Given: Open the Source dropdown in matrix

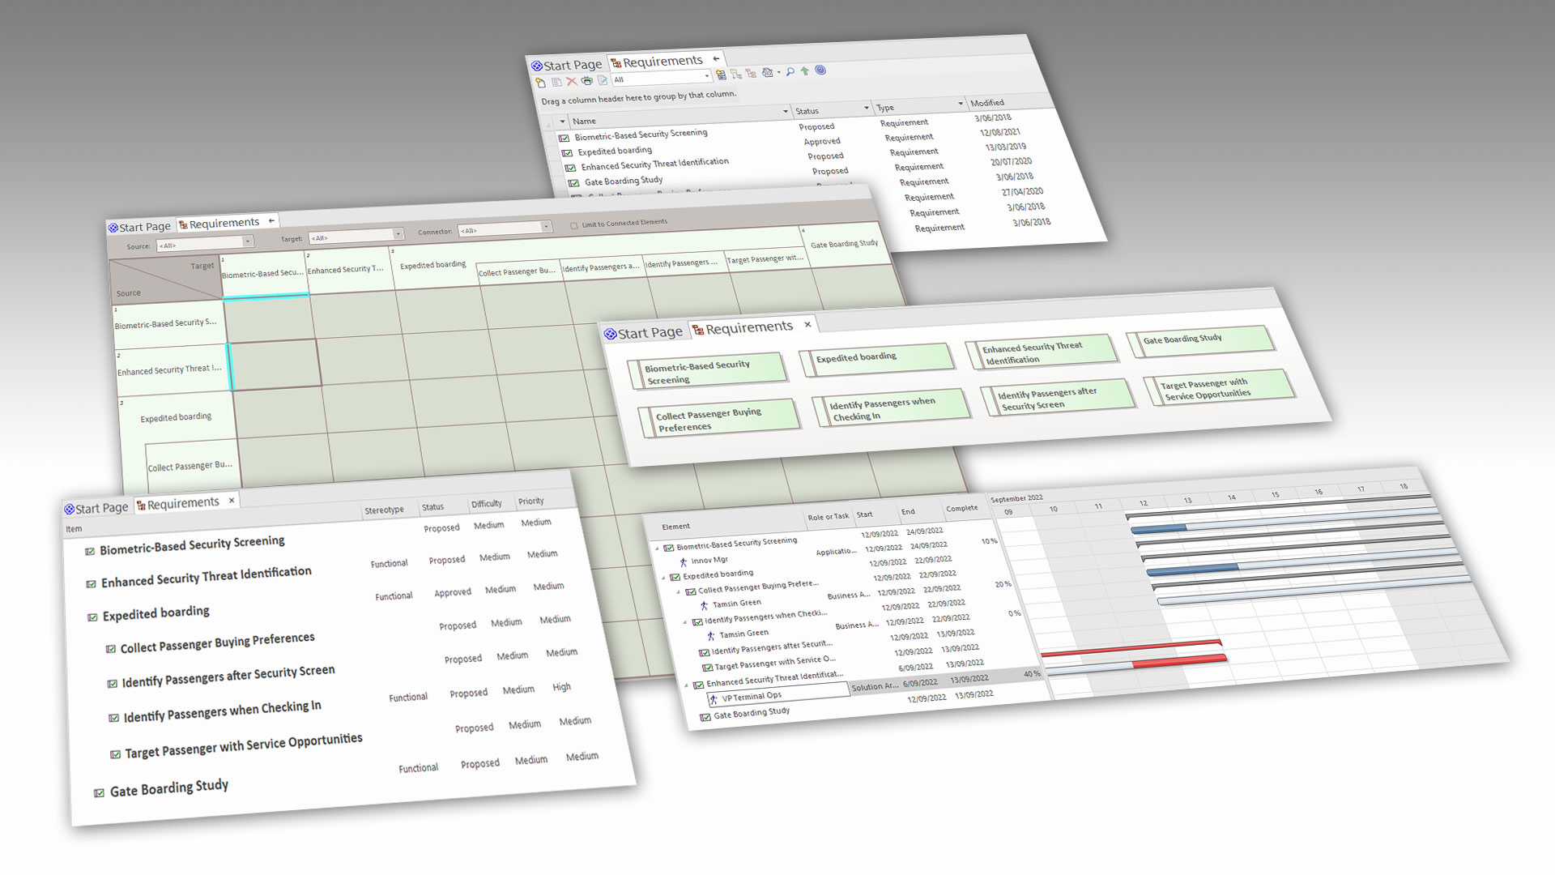Looking at the screenshot, I should (x=248, y=241).
